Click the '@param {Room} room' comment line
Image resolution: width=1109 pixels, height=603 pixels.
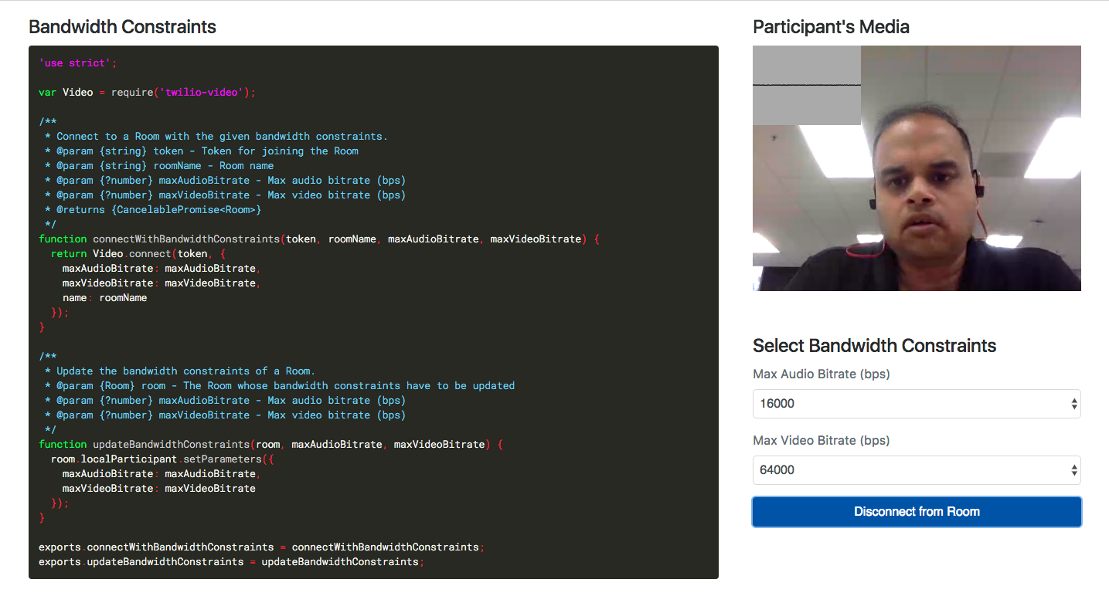pyautogui.click(x=280, y=386)
